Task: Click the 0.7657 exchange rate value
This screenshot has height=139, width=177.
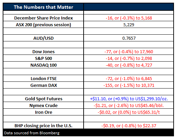Action: click(x=128, y=38)
